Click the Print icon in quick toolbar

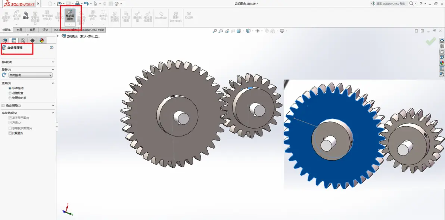pyautogui.click(x=77, y=3)
